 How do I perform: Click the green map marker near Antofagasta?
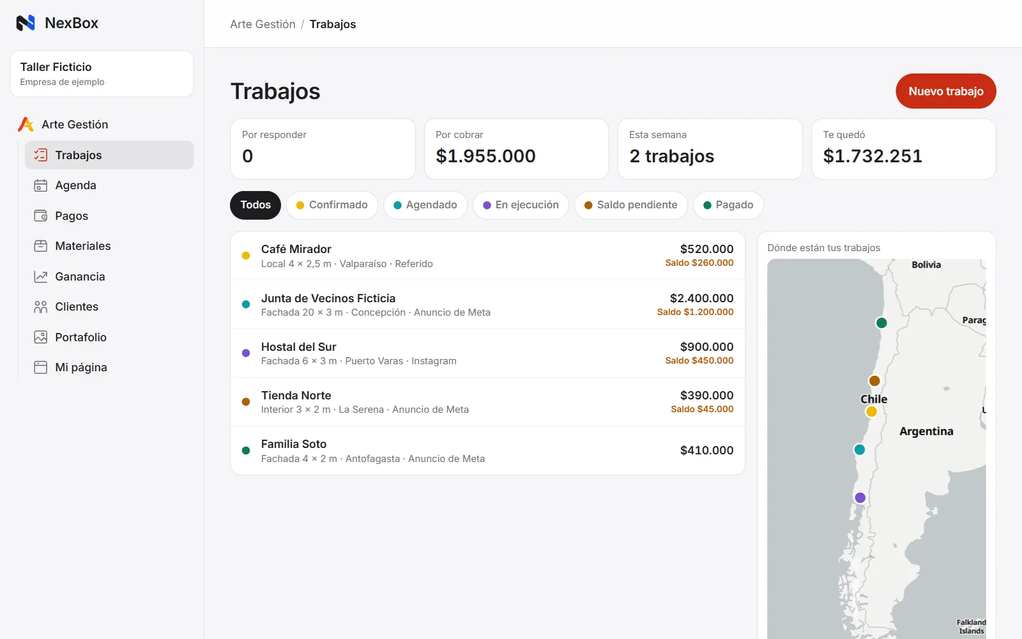tap(881, 323)
